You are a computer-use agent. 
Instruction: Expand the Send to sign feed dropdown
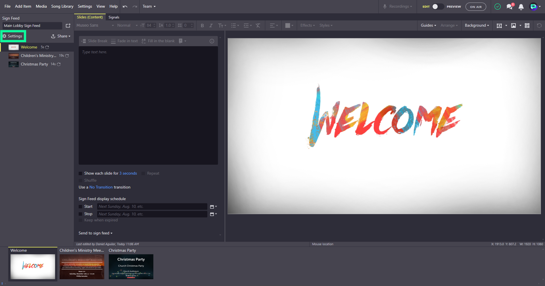point(95,233)
